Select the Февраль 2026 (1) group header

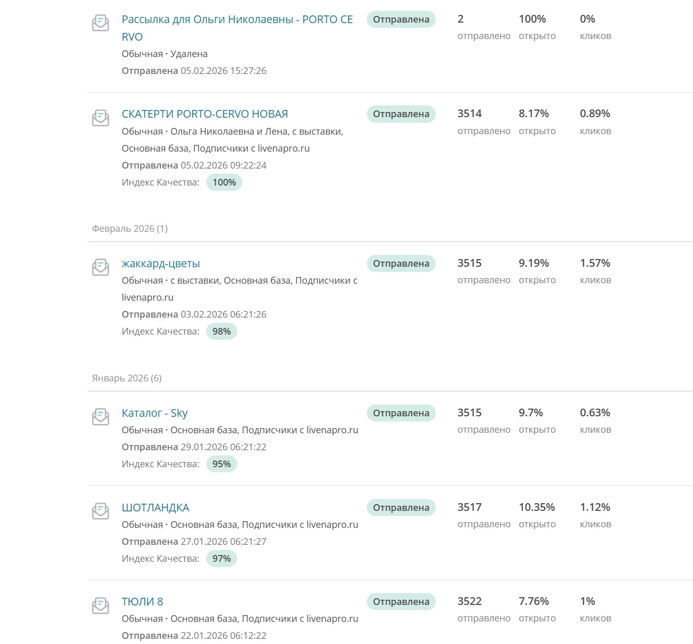130,229
